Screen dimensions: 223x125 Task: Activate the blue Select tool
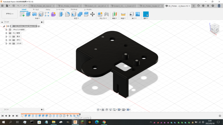pyautogui.click(x=146, y=14)
